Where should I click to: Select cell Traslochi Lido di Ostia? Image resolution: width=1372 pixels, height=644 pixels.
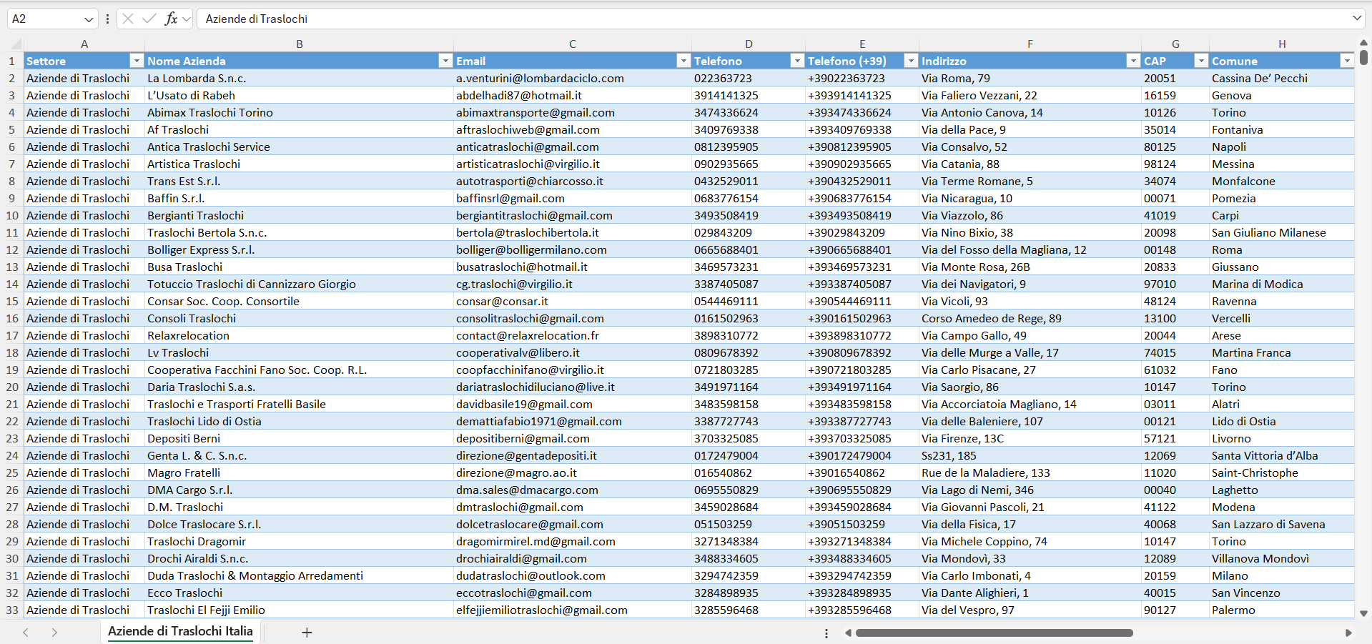[299, 421]
